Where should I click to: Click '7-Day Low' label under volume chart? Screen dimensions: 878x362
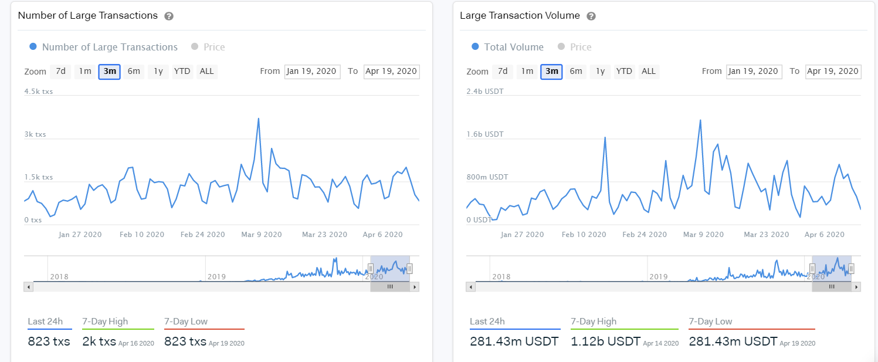[710, 322]
